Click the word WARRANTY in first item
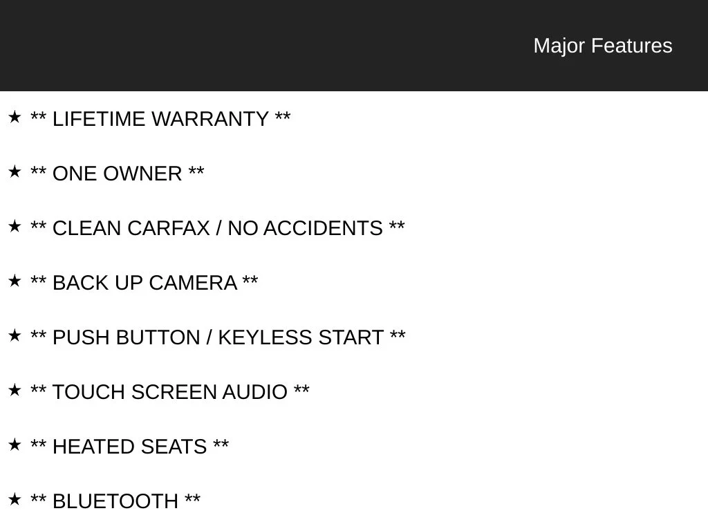Image resolution: width=708 pixels, height=531 pixels. (210, 119)
